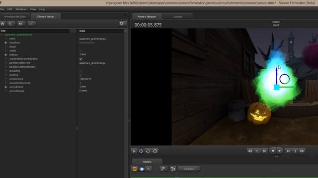Select the Element Viewer tab
Image resolution: width=318 pixels, height=178 pixels.
[46, 16]
